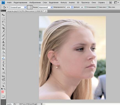Select the Pen tool
This screenshot has width=120, height=105.
tap(3, 62)
